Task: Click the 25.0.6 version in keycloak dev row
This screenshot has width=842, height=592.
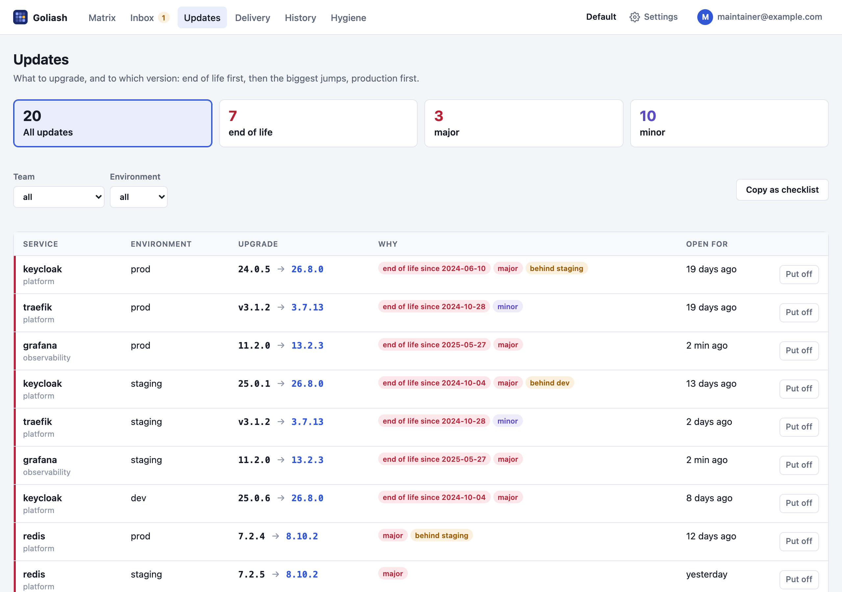Action: pyautogui.click(x=254, y=498)
